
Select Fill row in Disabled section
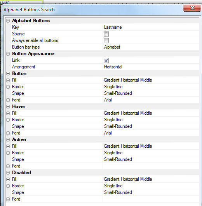[x=102, y=179]
